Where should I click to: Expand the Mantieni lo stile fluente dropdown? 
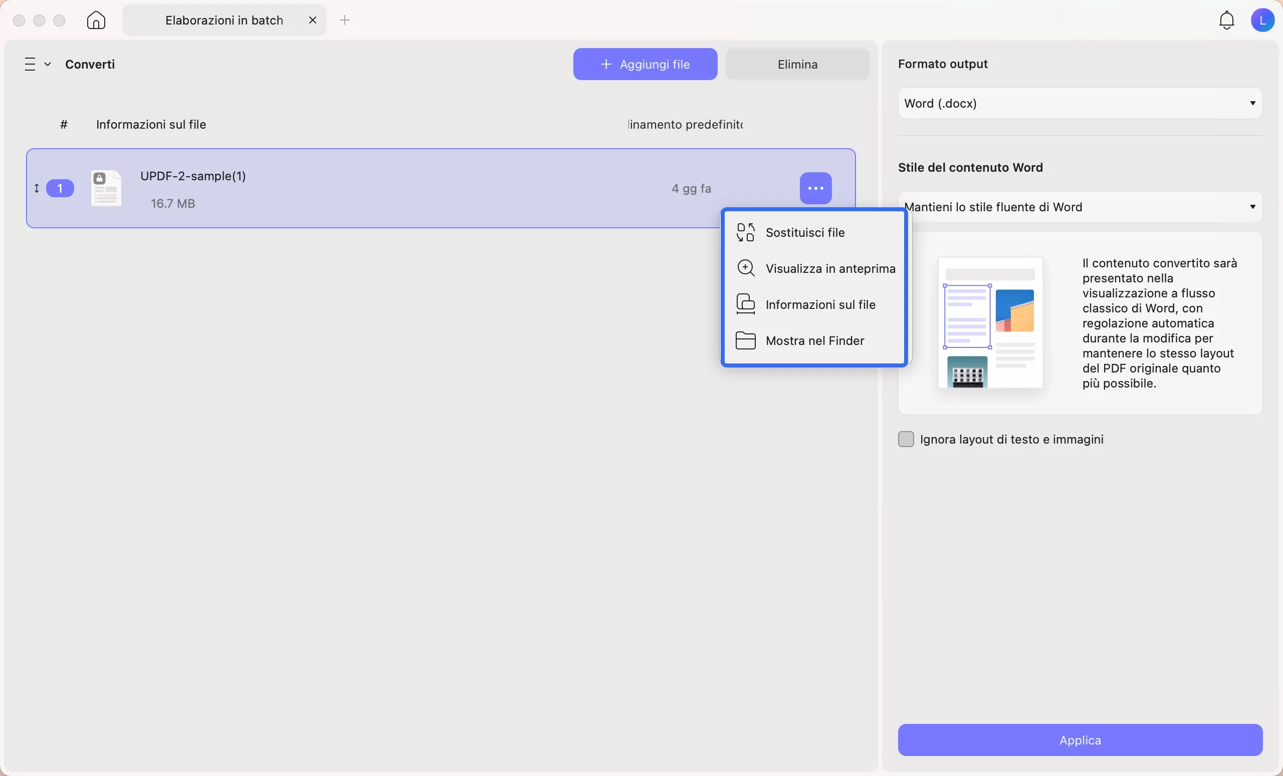[x=1080, y=207]
